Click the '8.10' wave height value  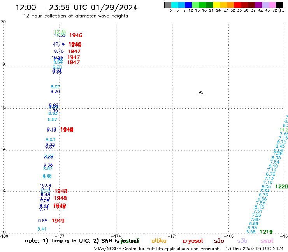point(273,166)
